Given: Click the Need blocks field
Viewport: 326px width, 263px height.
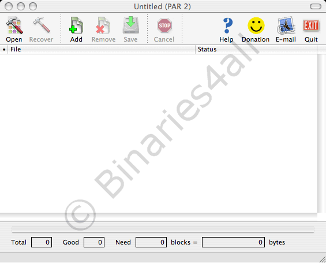Looking at the screenshot, I should 151,242.
